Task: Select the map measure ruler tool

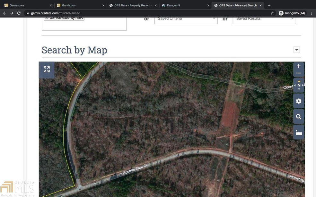Action: tap(299, 132)
